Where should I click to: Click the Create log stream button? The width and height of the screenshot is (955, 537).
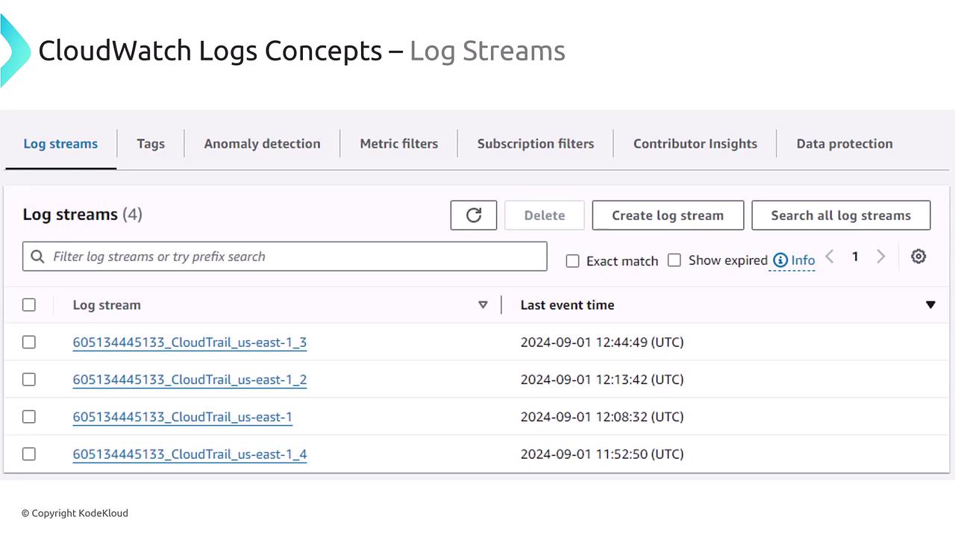click(668, 216)
